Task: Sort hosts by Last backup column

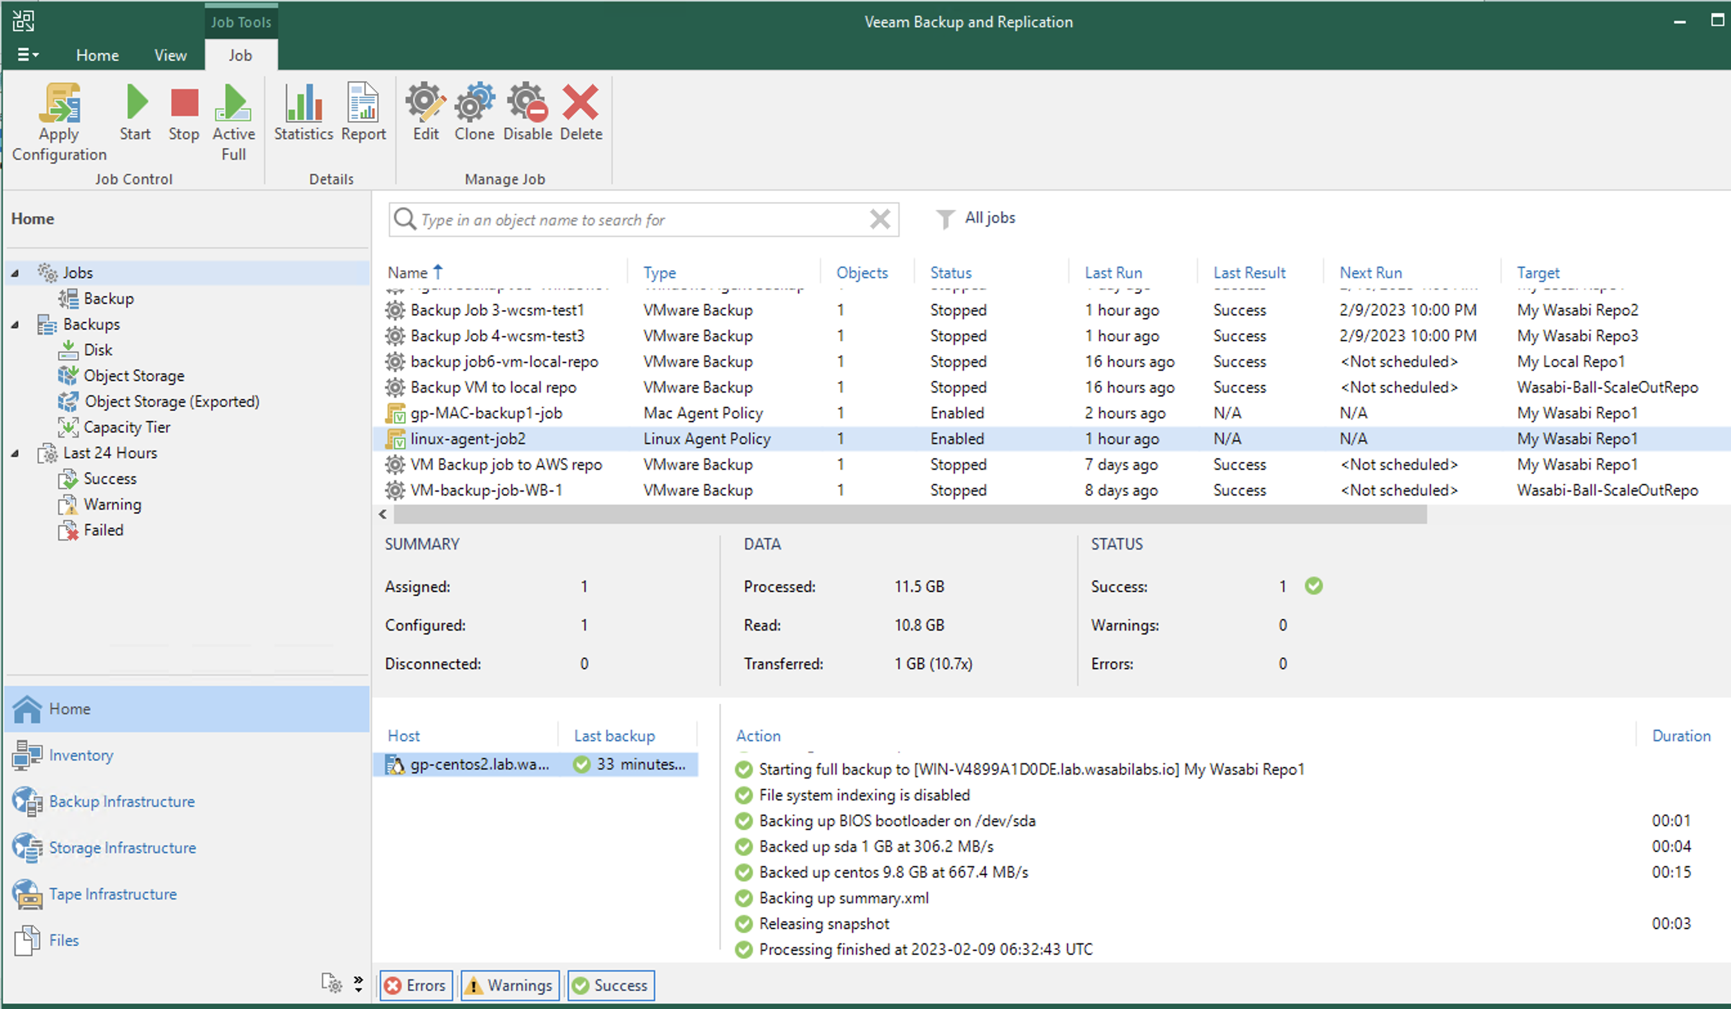Action: pos(614,736)
